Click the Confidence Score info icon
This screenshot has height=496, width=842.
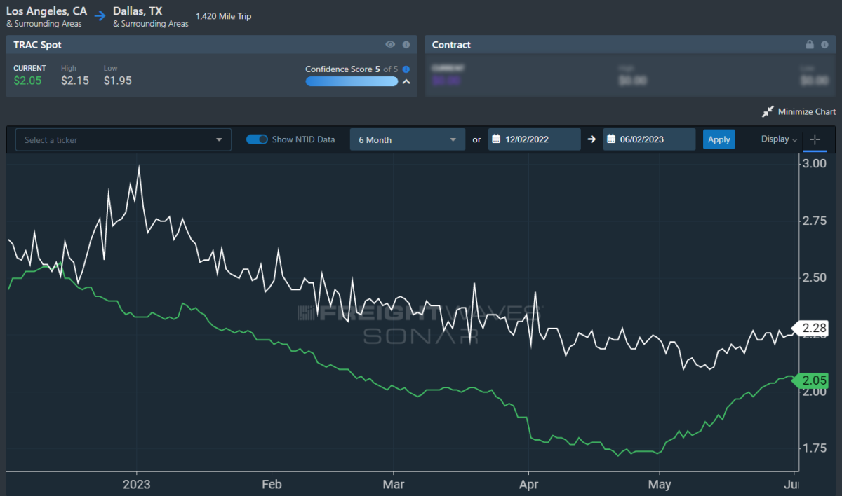406,69
